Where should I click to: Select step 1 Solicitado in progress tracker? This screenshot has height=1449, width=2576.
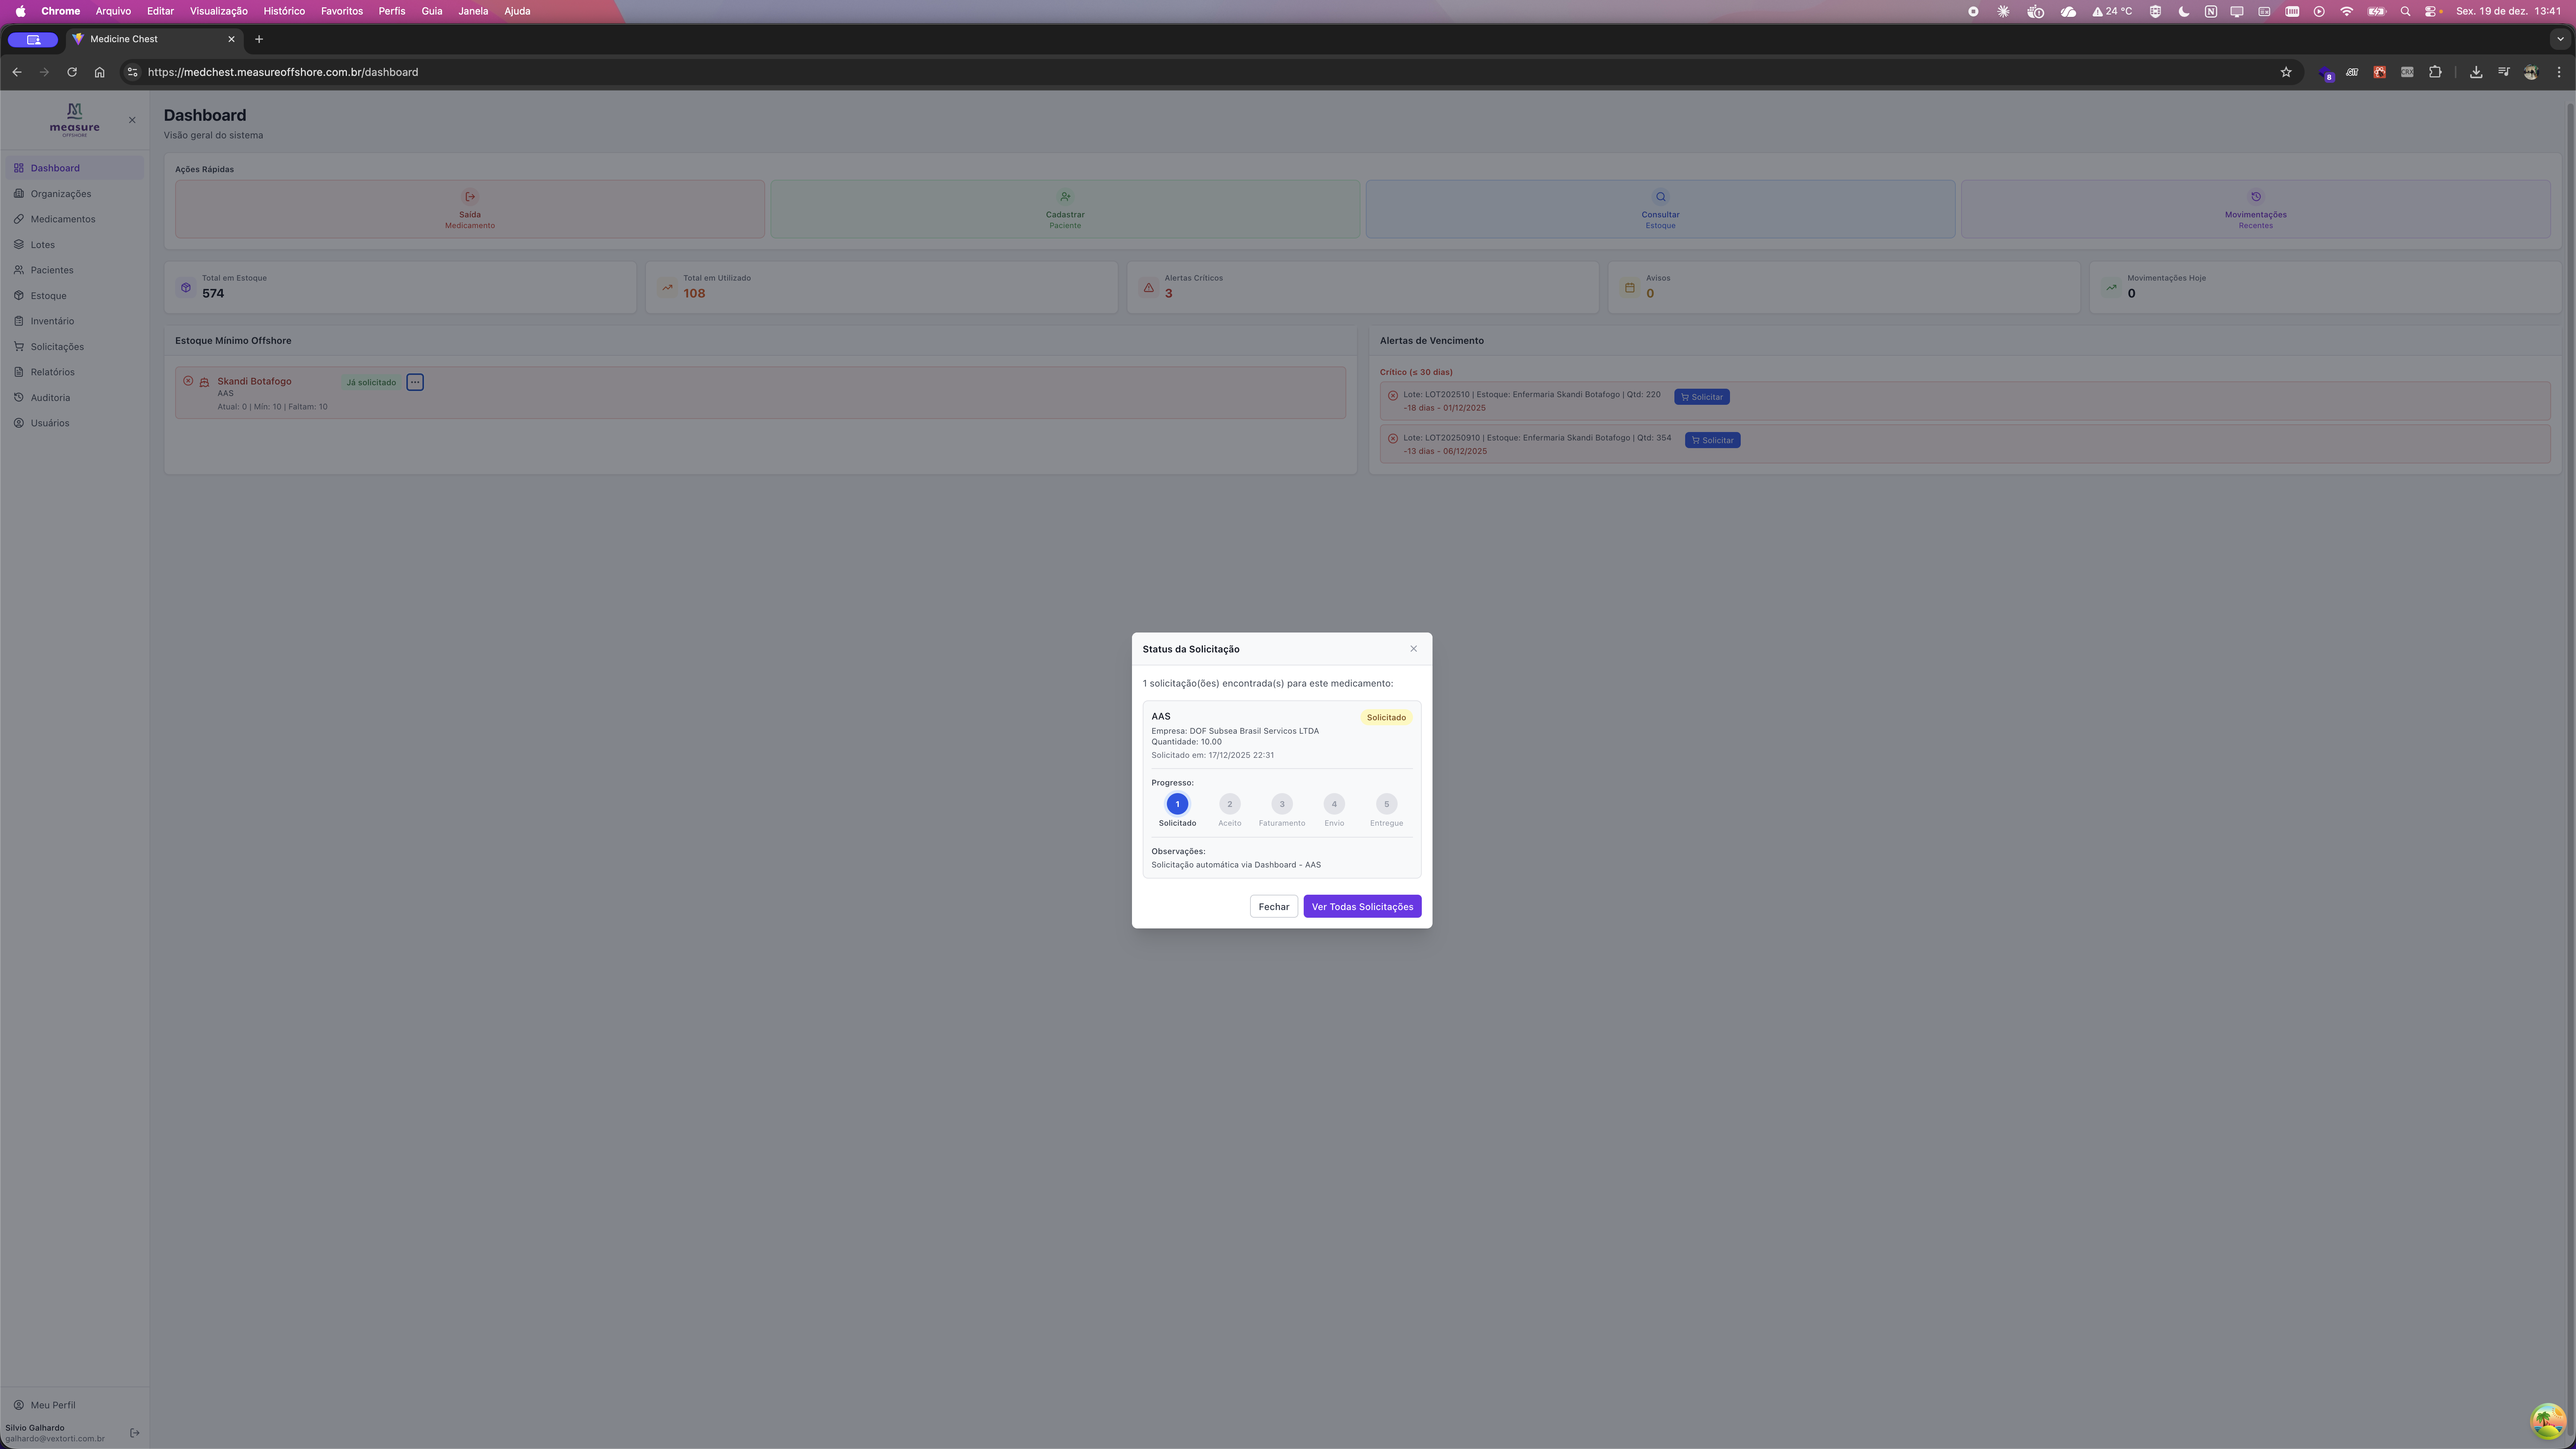tap(1177, 803)
